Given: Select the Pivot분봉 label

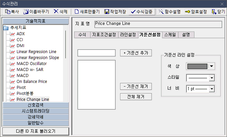Looking at the screenshot, I should (25, 94).
